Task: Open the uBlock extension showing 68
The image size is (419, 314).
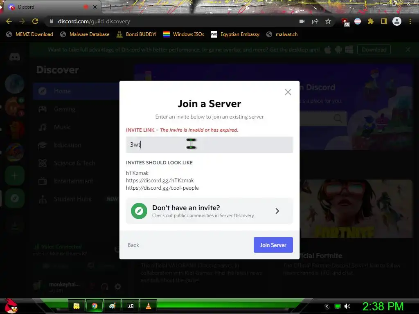Action: click(x=345, y=22)
